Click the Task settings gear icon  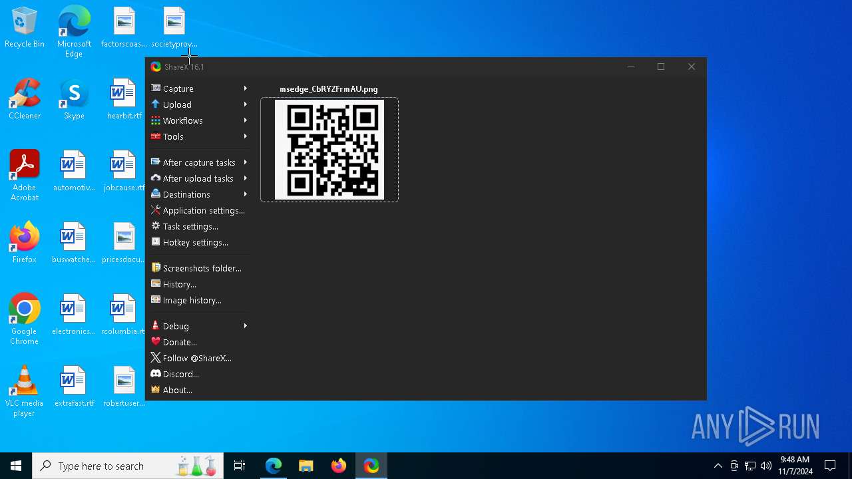pos(156,226)
